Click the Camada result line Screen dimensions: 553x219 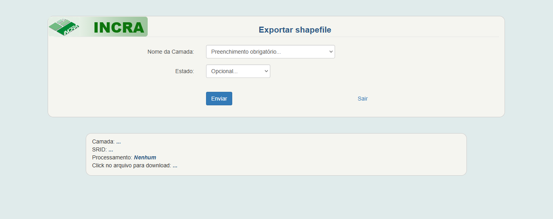[106, 141]
